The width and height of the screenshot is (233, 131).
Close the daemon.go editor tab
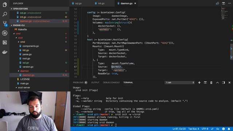pyautogui.click(x=135, y=3)
